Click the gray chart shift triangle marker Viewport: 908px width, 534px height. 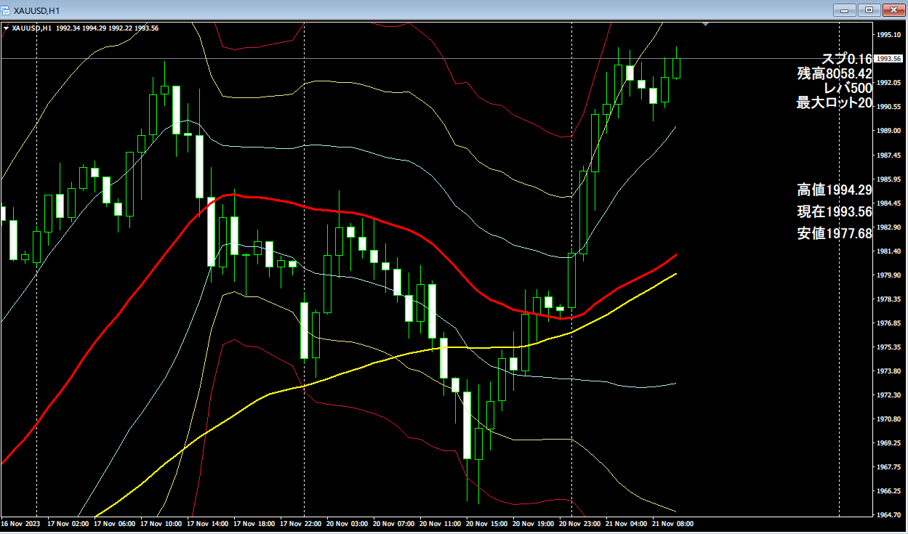(x=705, y=24)
